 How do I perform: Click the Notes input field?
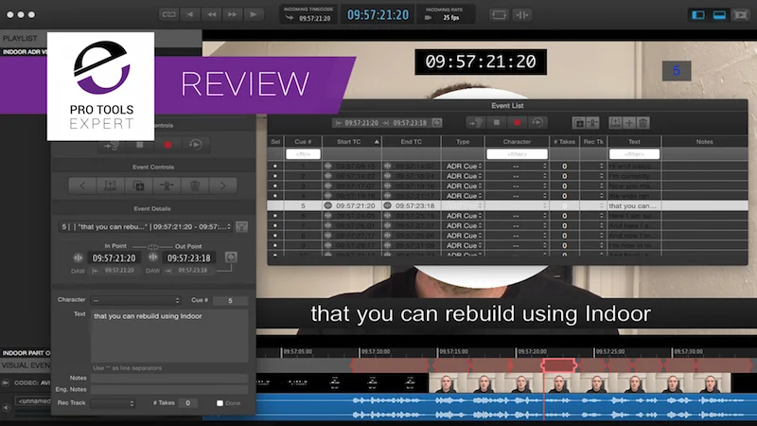pos(169,378)
